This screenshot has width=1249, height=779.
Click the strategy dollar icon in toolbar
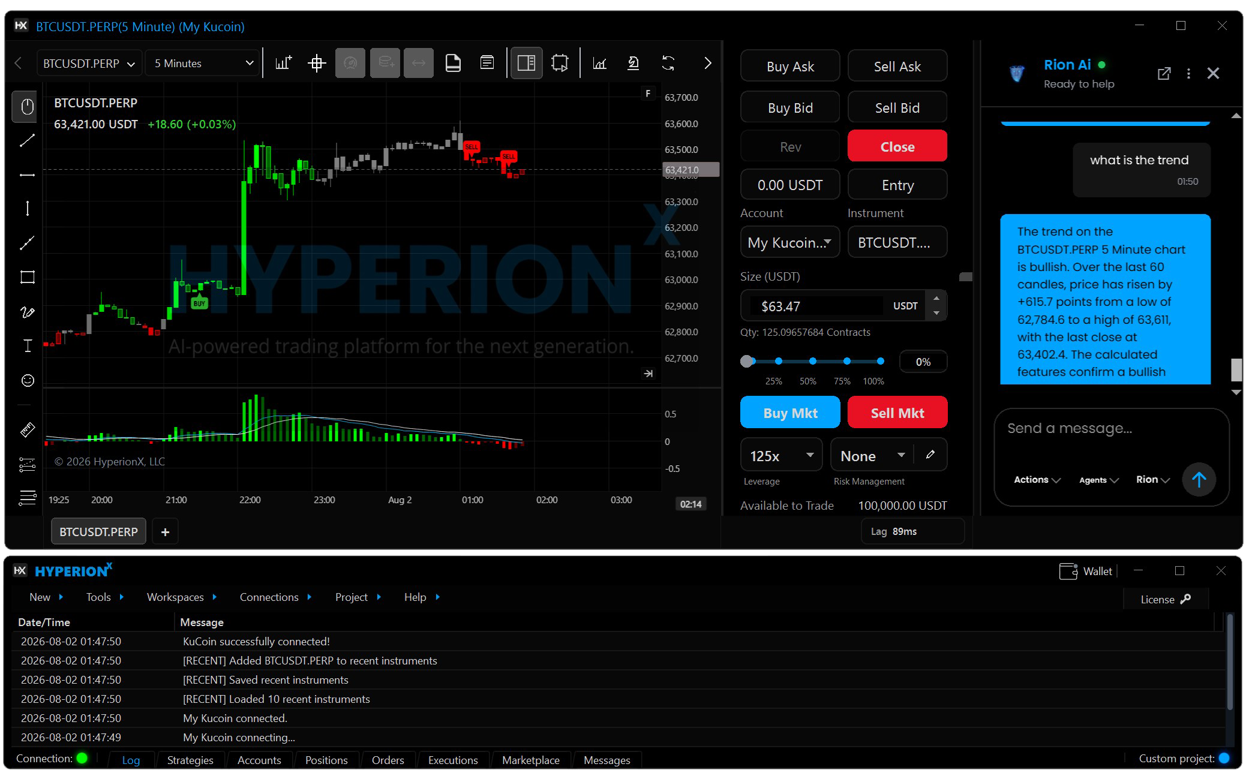[x=633, y=63]
